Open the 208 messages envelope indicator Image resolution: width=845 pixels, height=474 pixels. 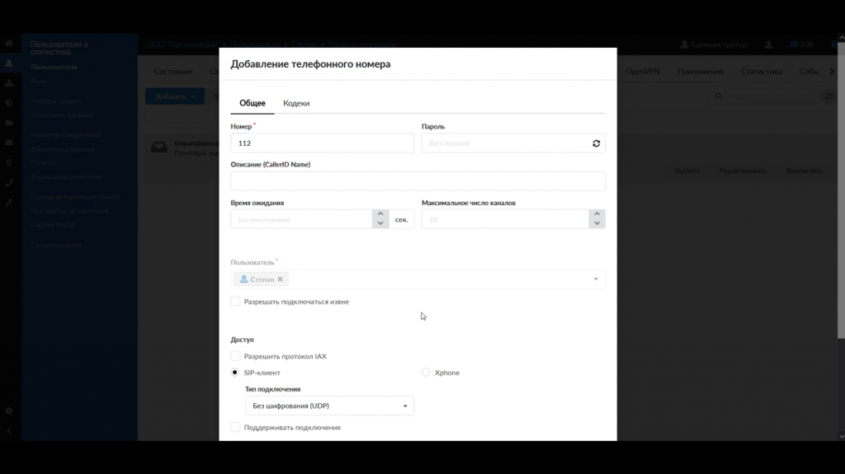[x=802, y=45]
